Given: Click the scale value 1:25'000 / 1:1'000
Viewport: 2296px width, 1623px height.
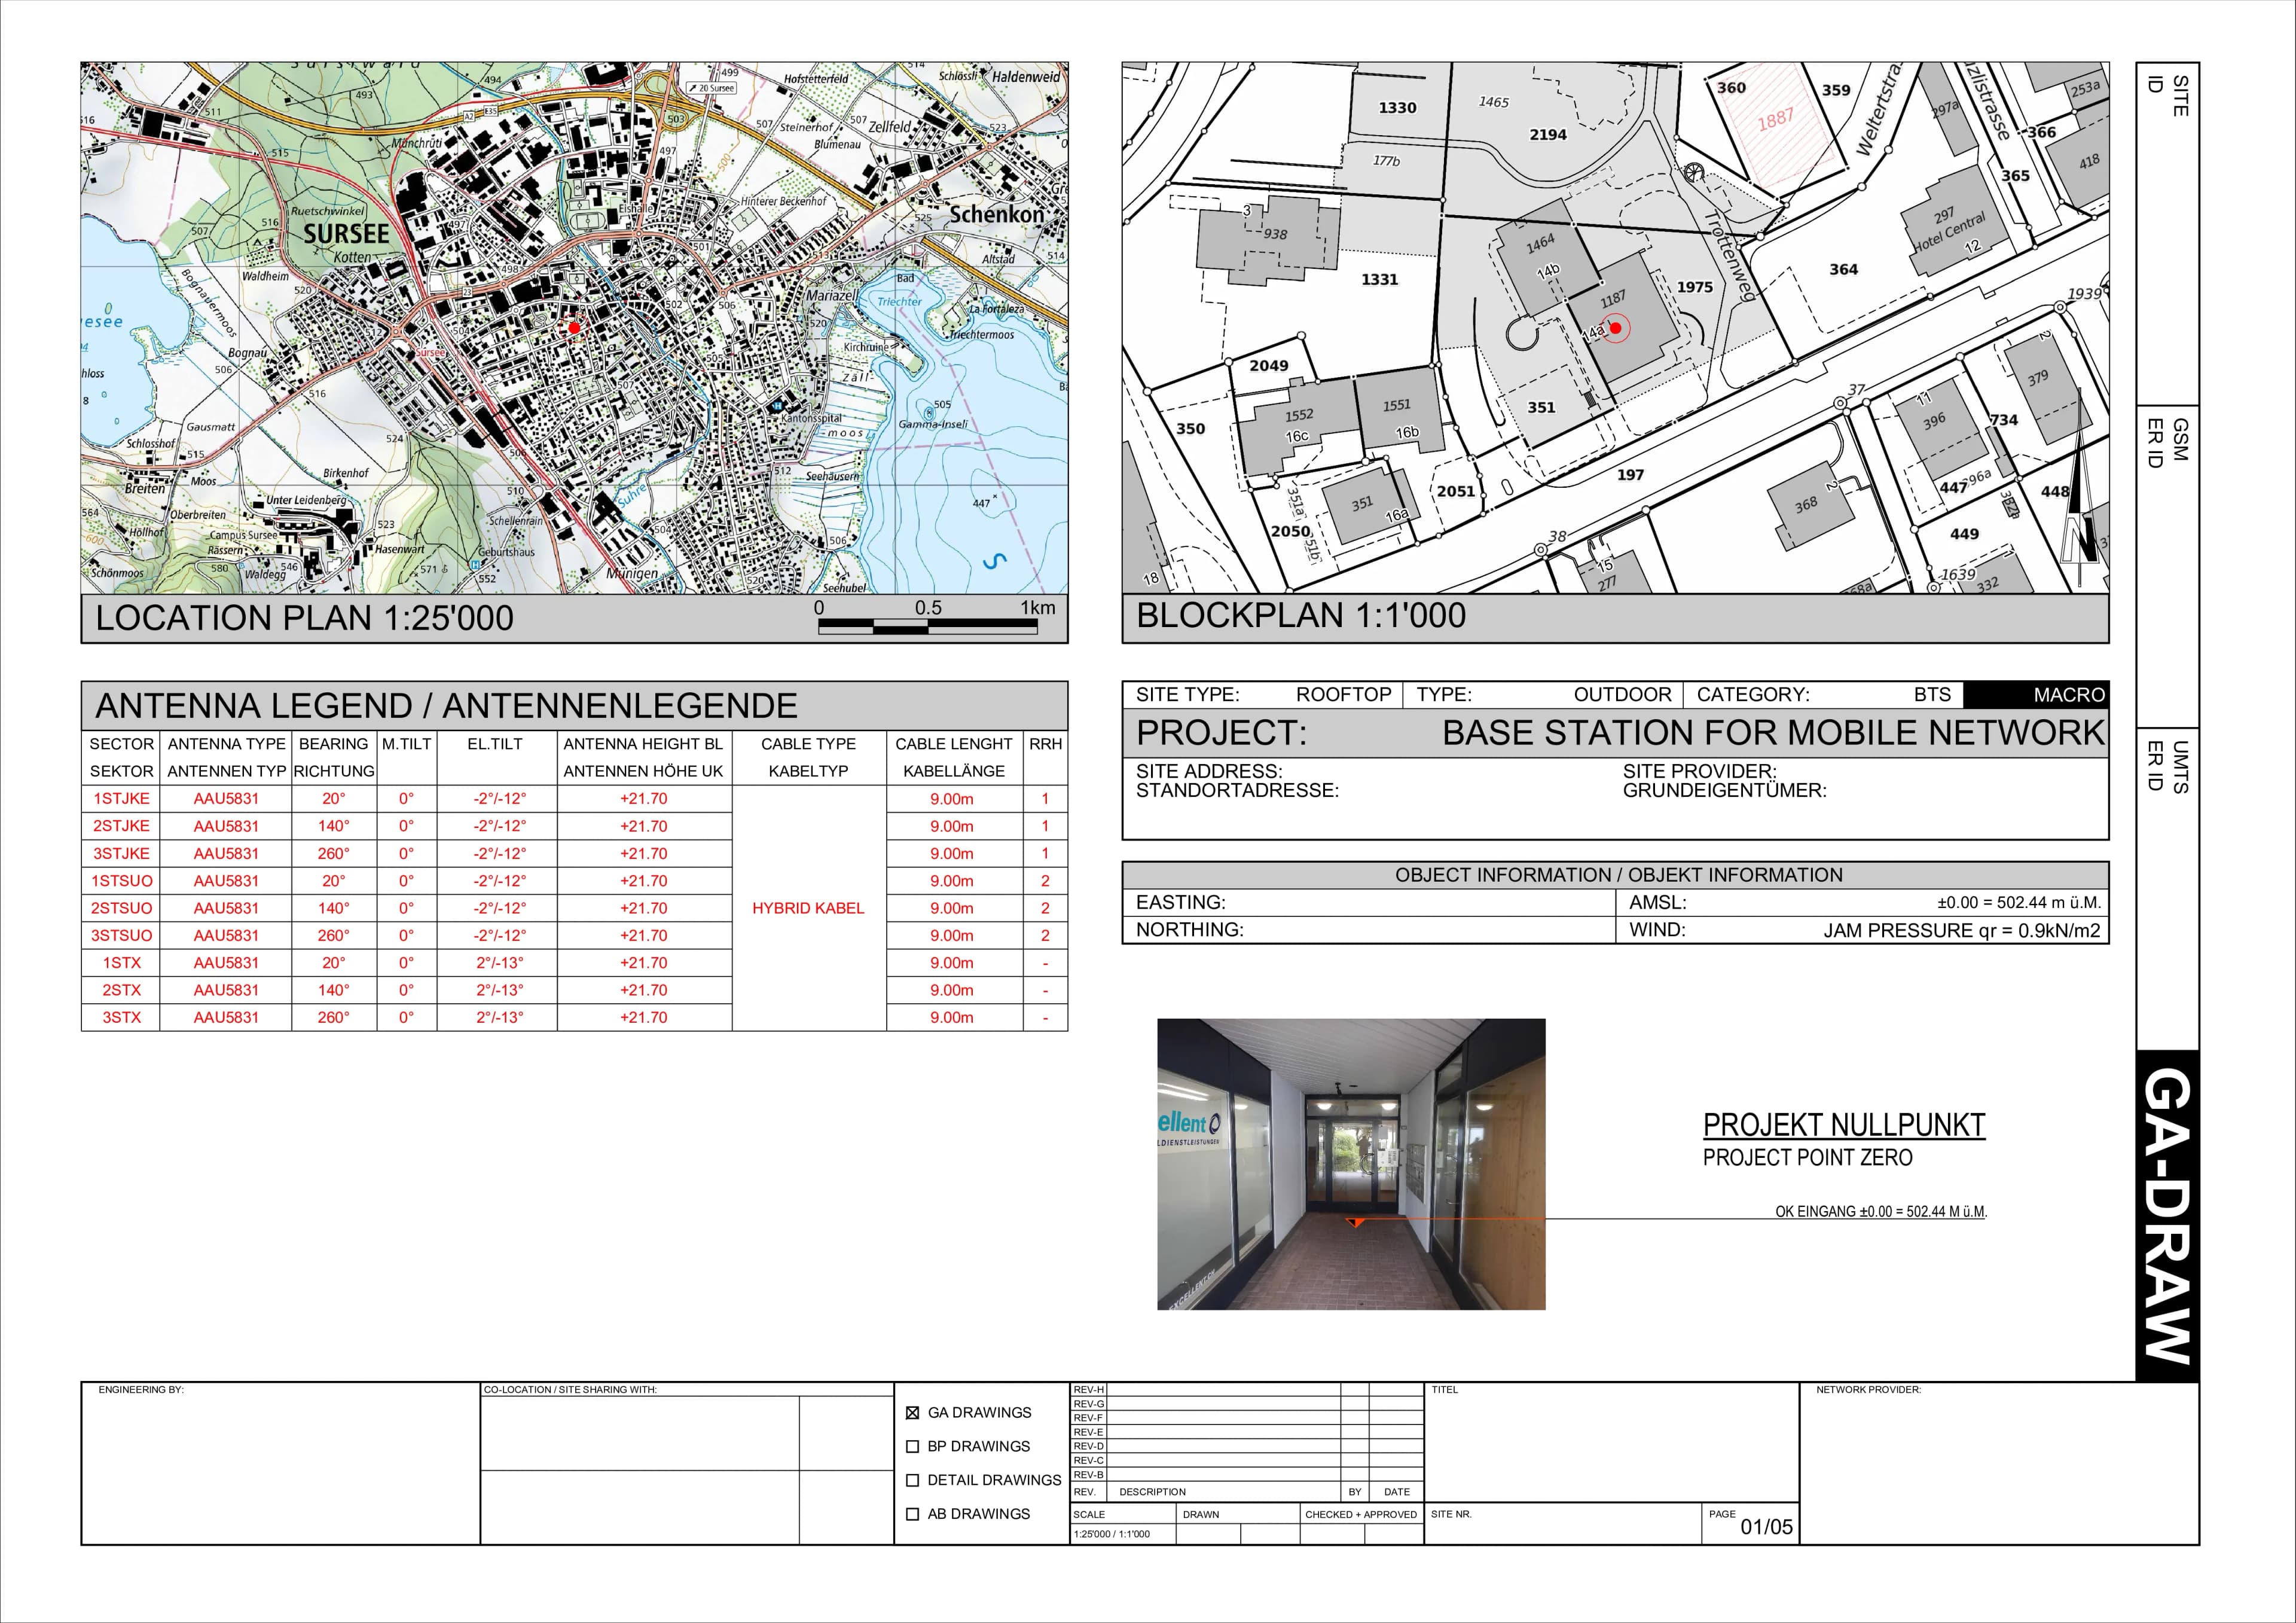Looking at the screenshot, I should pyautogui.click(x=1111, y=1534).
